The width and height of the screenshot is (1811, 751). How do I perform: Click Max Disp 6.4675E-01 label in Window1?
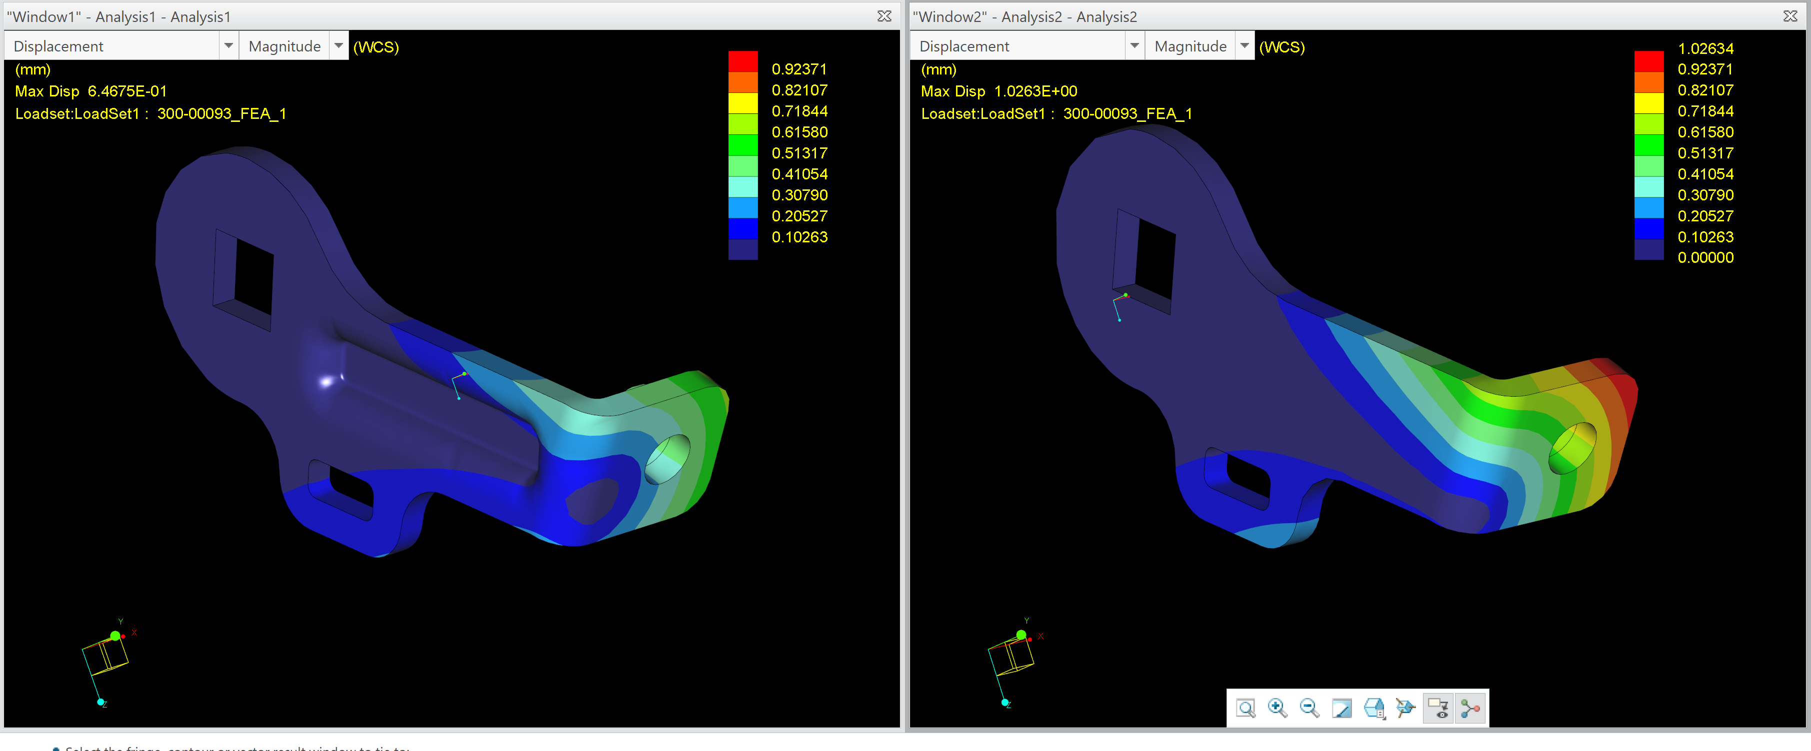90,91
